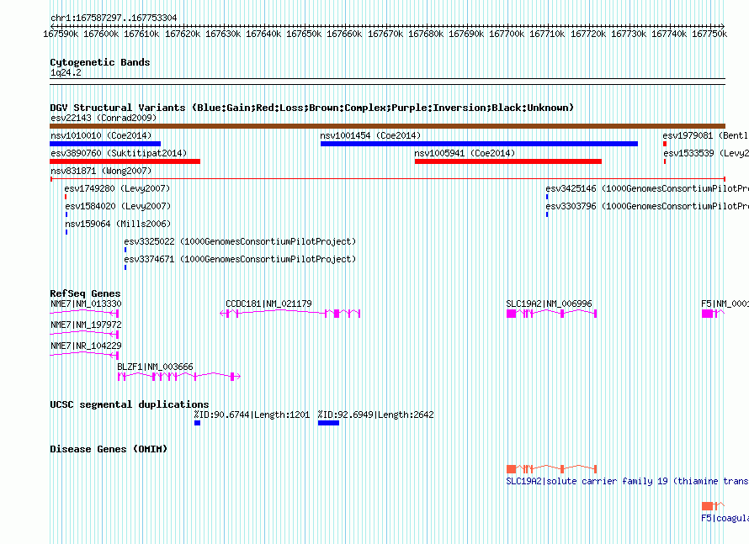Viewport: 749px width, 544px height.
Task: Select the blue nsv1001454 Coe2014 bar
Action: point(479,144)
